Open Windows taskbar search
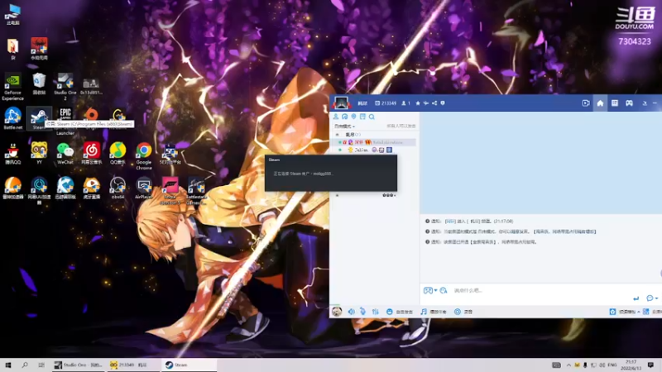This screenshot has height=372, width=662. 25,365
